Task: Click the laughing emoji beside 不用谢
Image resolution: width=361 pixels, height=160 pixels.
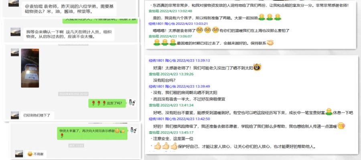Action: click(x=29, y=154)
